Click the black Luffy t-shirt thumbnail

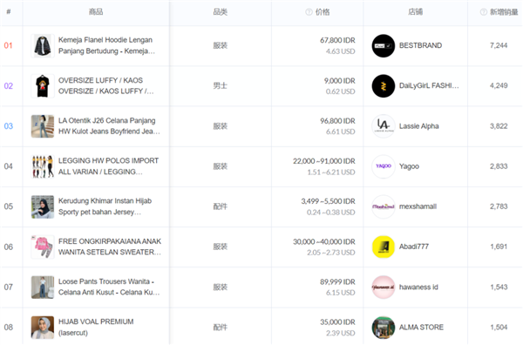tap(43, 86)
